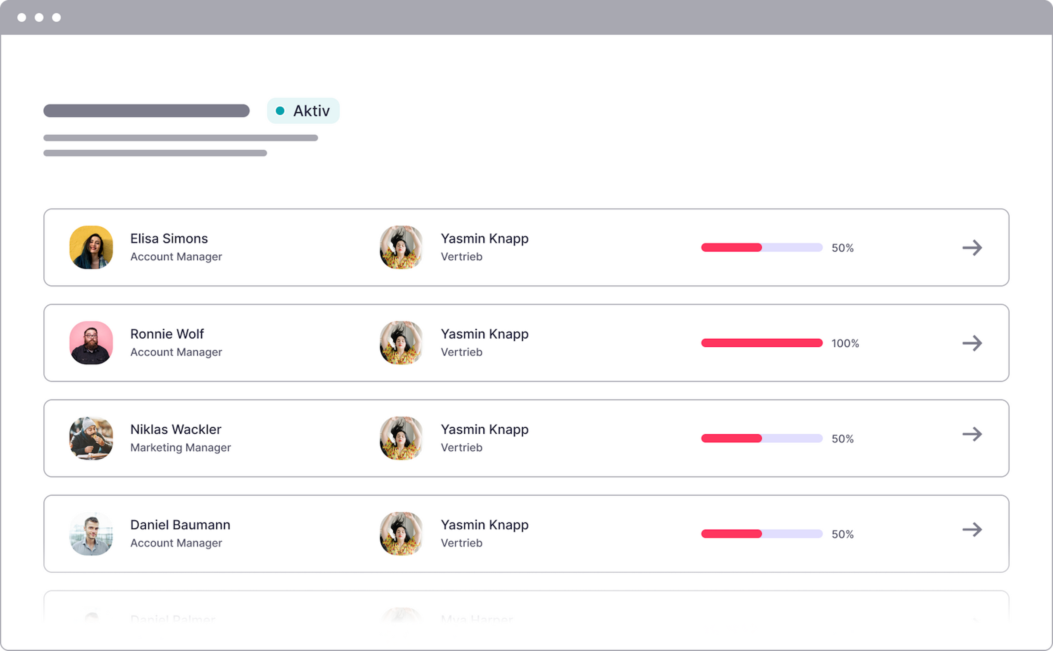The width and height of the screenshot is (1053, 651).
Task: Open details via Ronnie Wolf's arrow icon
Action: (972, 343)
